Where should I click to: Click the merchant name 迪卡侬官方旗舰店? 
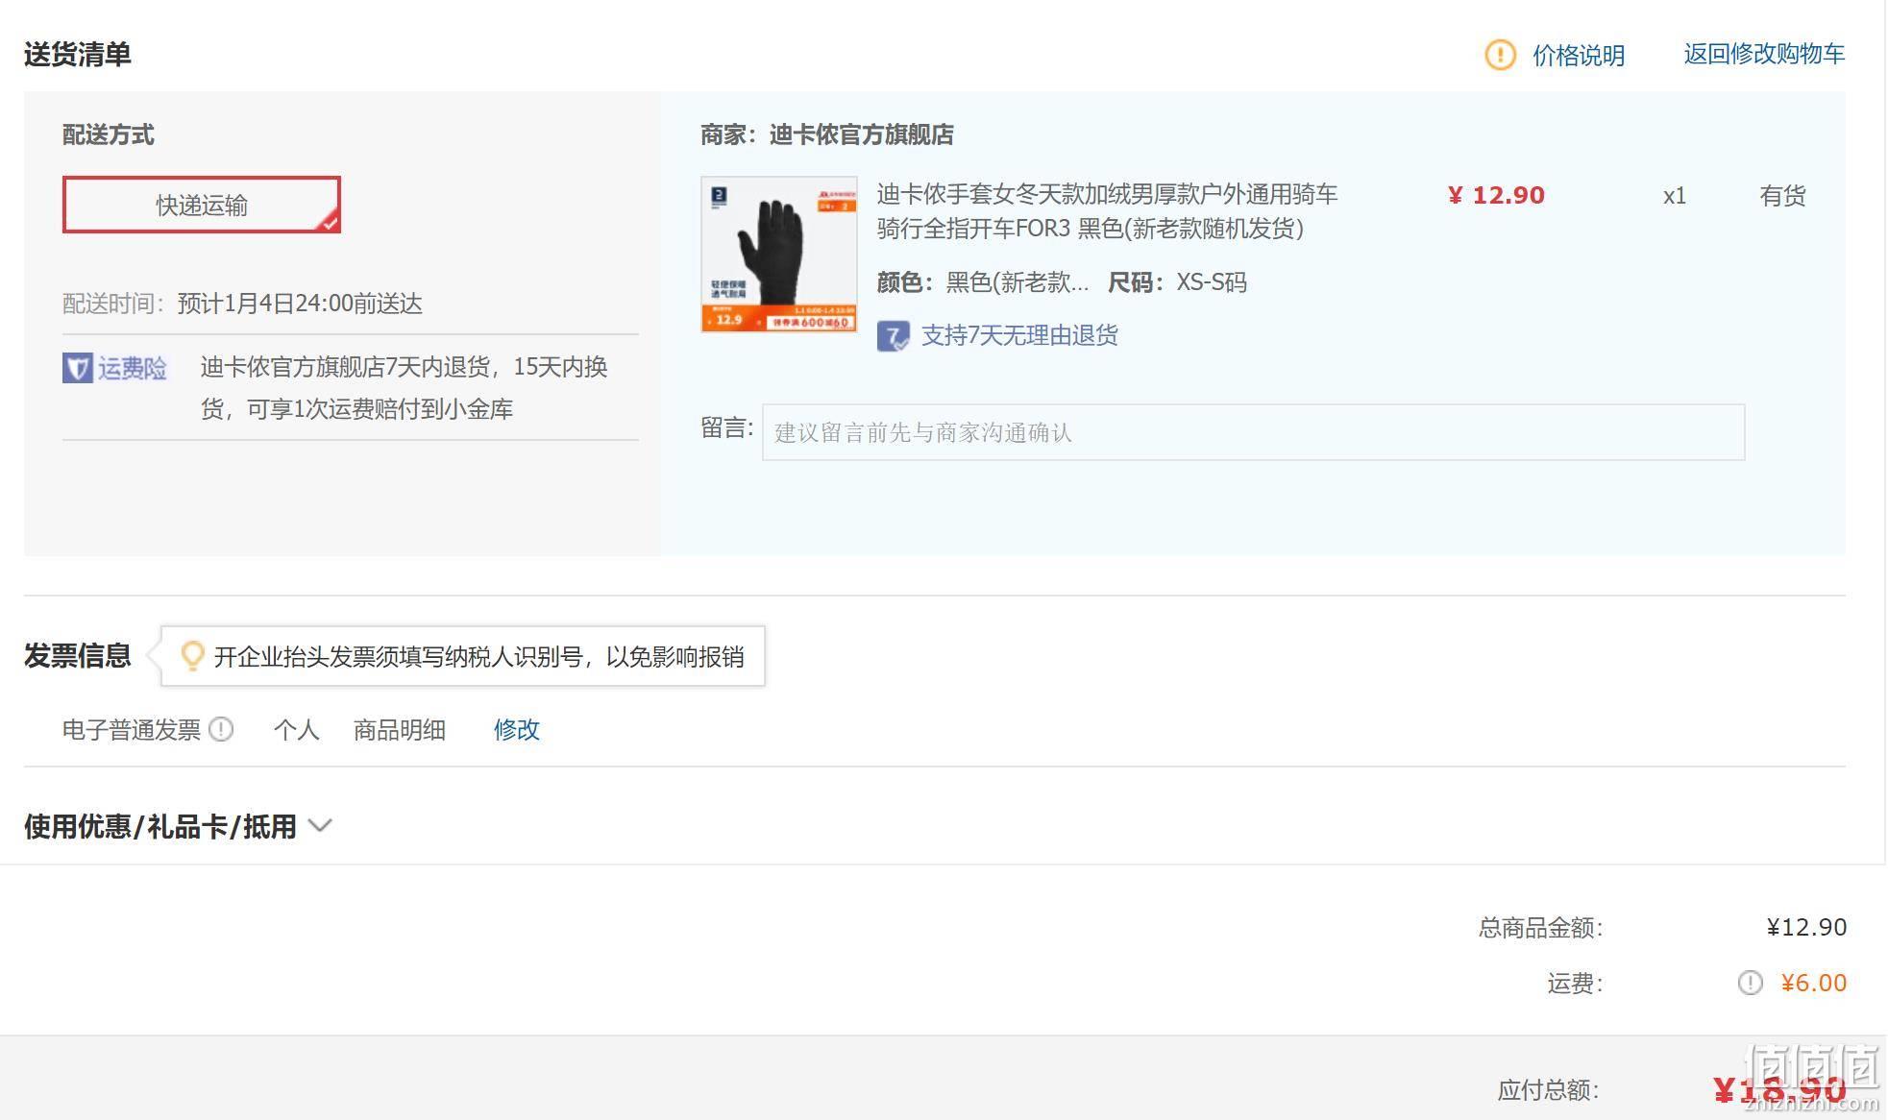point(862,134)
